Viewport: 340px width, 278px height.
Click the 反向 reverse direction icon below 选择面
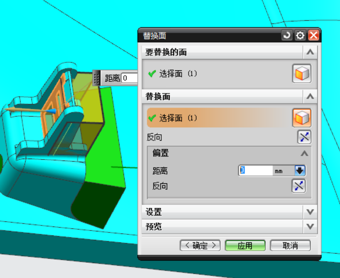(304, 137)
